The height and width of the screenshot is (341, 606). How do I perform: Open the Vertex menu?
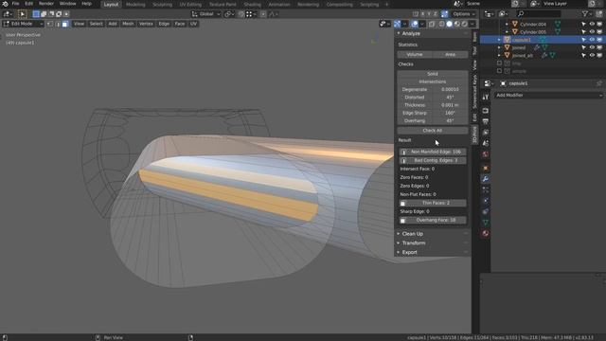tap(146, 24)
